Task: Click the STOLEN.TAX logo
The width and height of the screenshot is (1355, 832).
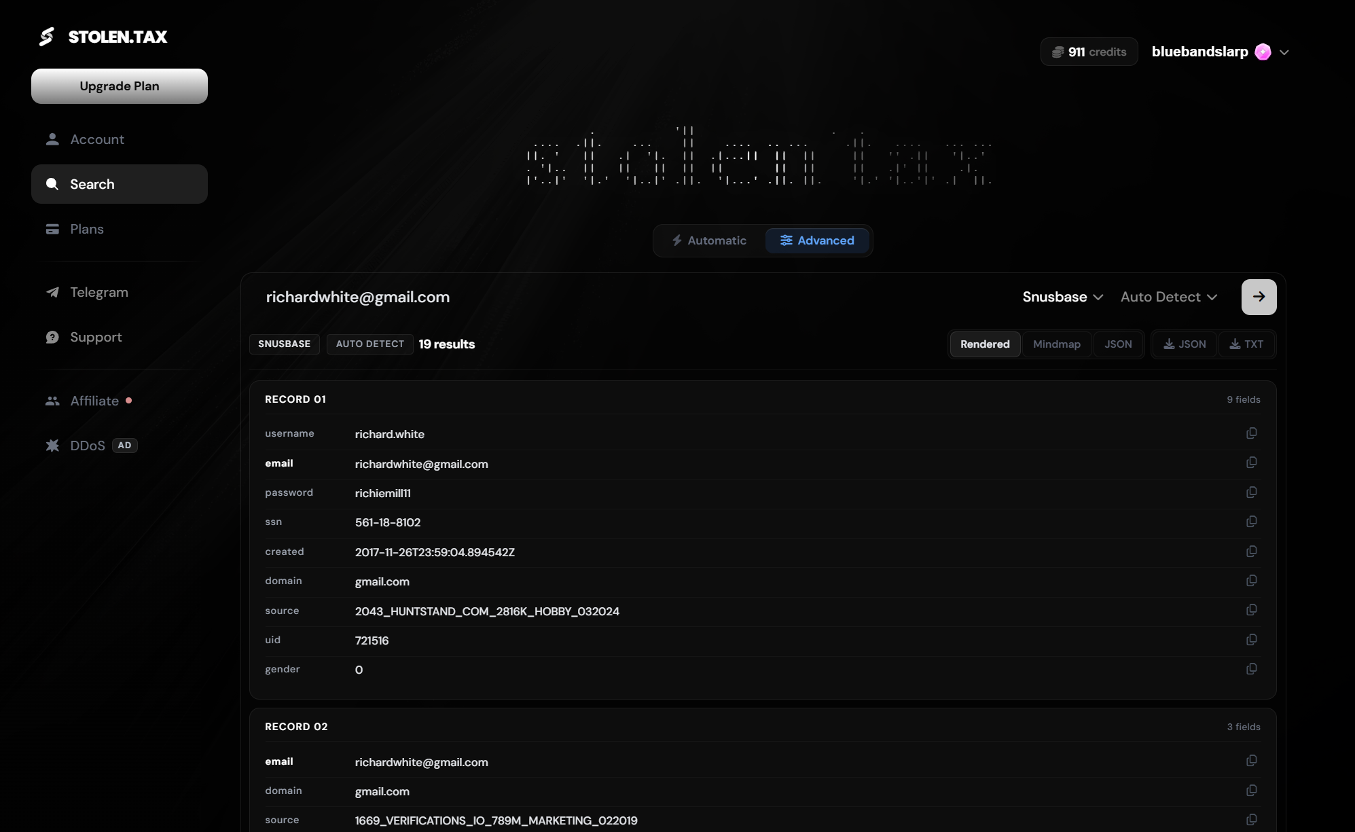Action: pos(103,37)
